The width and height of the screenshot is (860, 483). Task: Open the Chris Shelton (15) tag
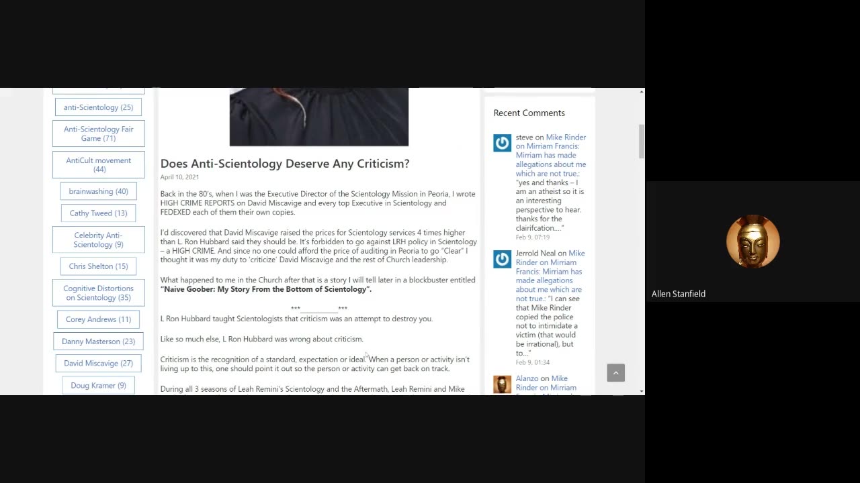tap(98, 266)
